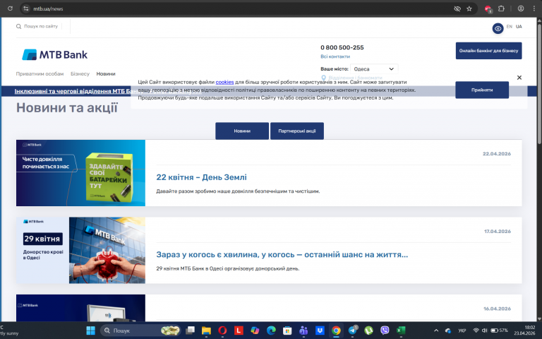Switch to Google Chrome on the taskbar
Image resolution: width=542 pixels, height=339 pixels.
336,331
